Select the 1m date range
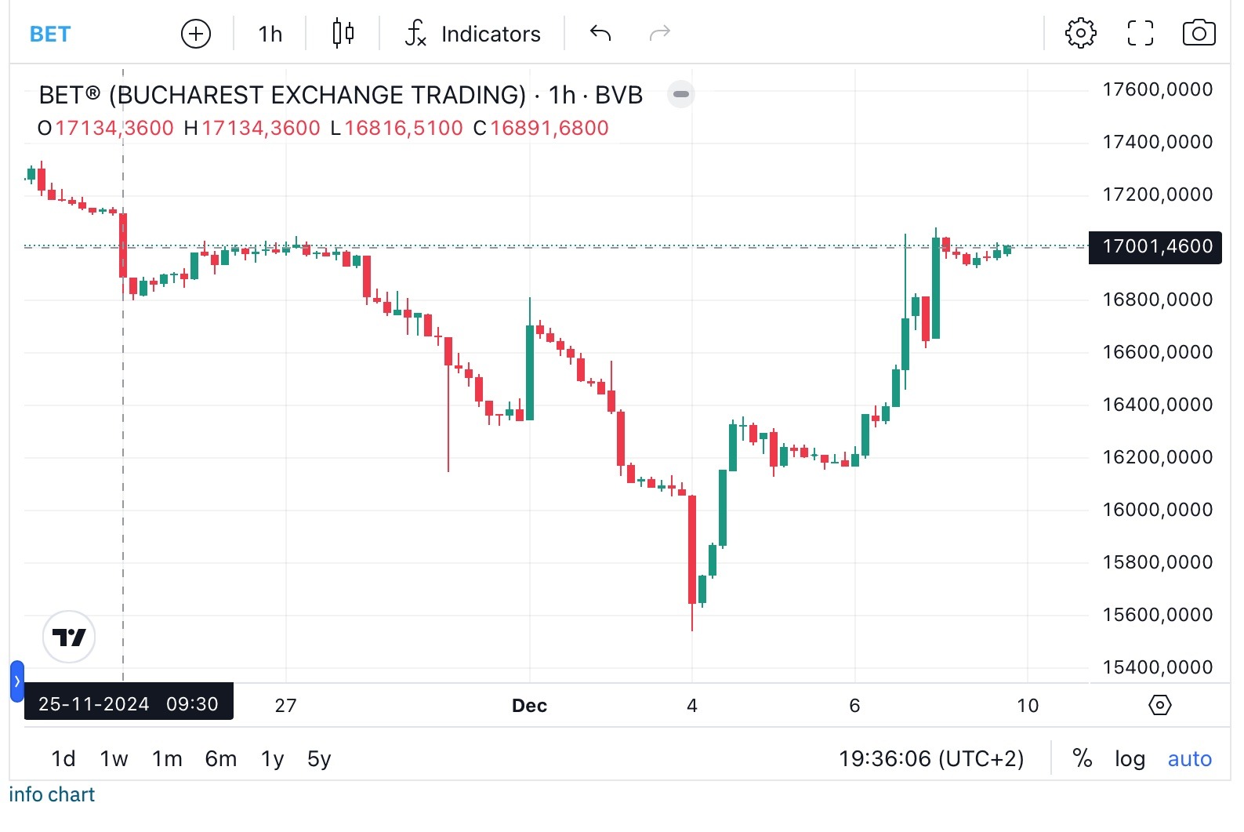Viewport: 1244px width, 832px height. point(167,758)
